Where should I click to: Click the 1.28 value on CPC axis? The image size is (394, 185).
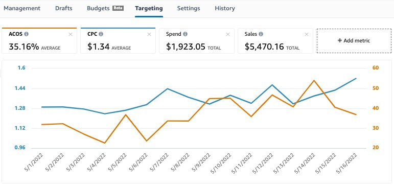click(19, 108)
